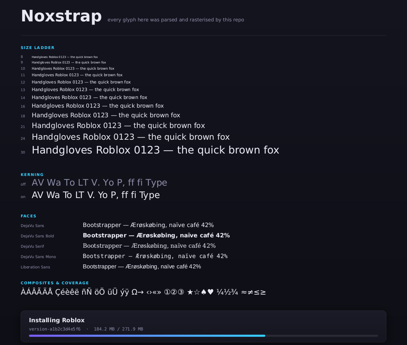Click the size 18 Handgloves sample line
407x345 pixels.
106,115
